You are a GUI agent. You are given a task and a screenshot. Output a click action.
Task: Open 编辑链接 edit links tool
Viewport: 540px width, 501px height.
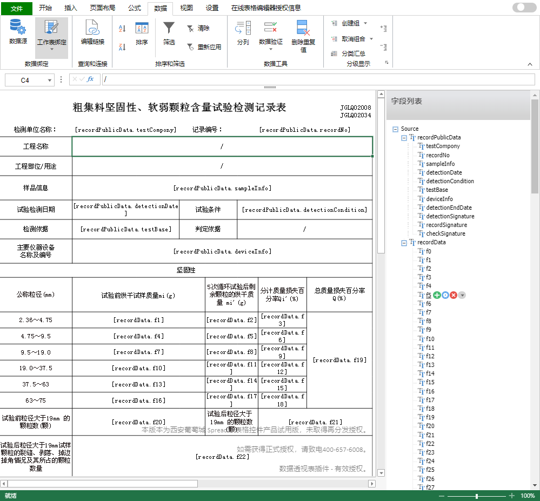pyautogui.click(x=92, y=32)
